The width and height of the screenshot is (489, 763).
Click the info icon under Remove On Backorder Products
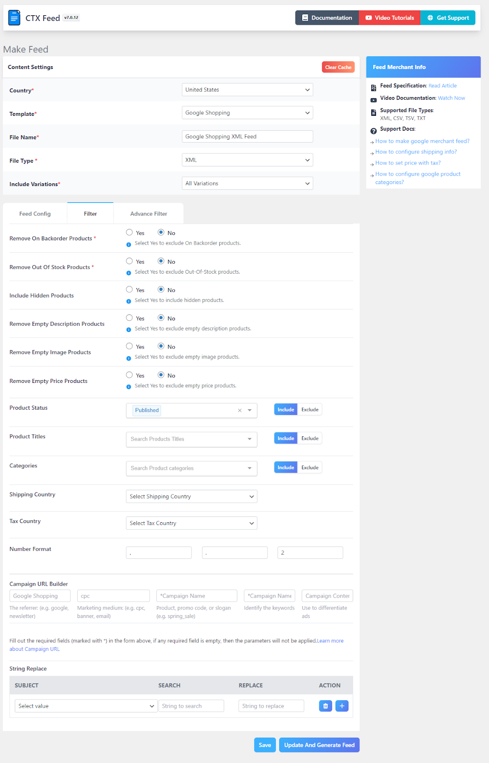click(x=129, y=244)
